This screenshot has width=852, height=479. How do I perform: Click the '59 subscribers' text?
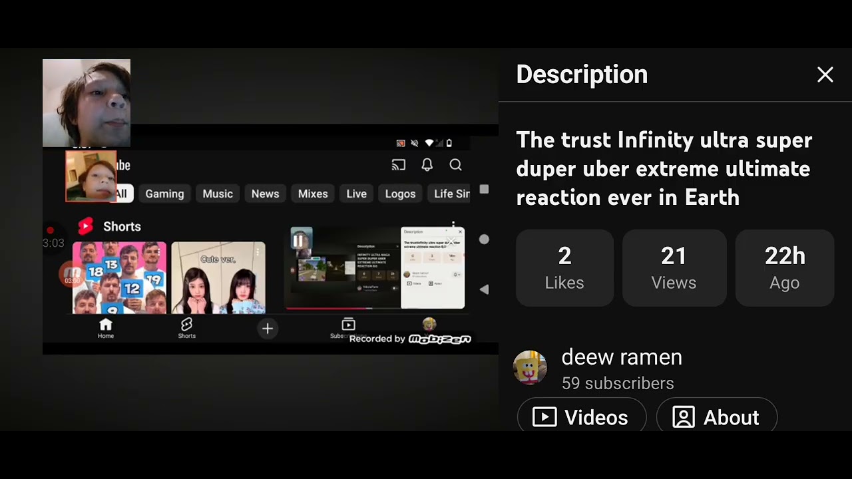coord(618,384)
